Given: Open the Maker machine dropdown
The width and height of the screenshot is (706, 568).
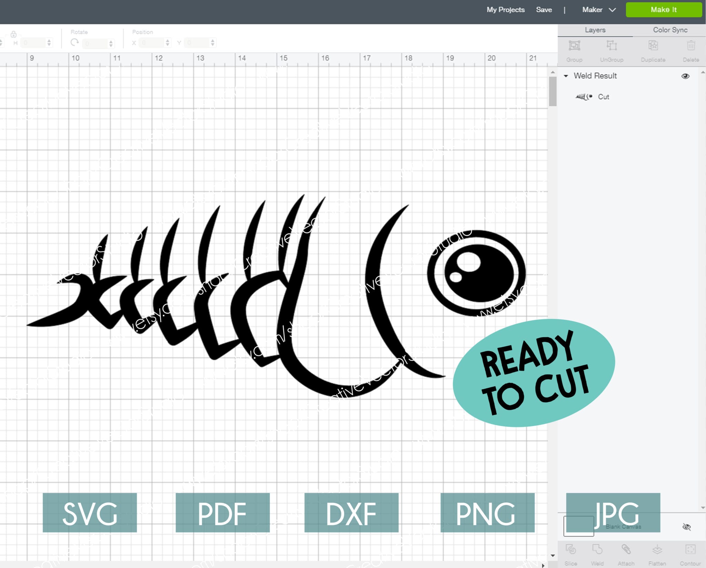Looking at the screenshot, I should point(599,10).
